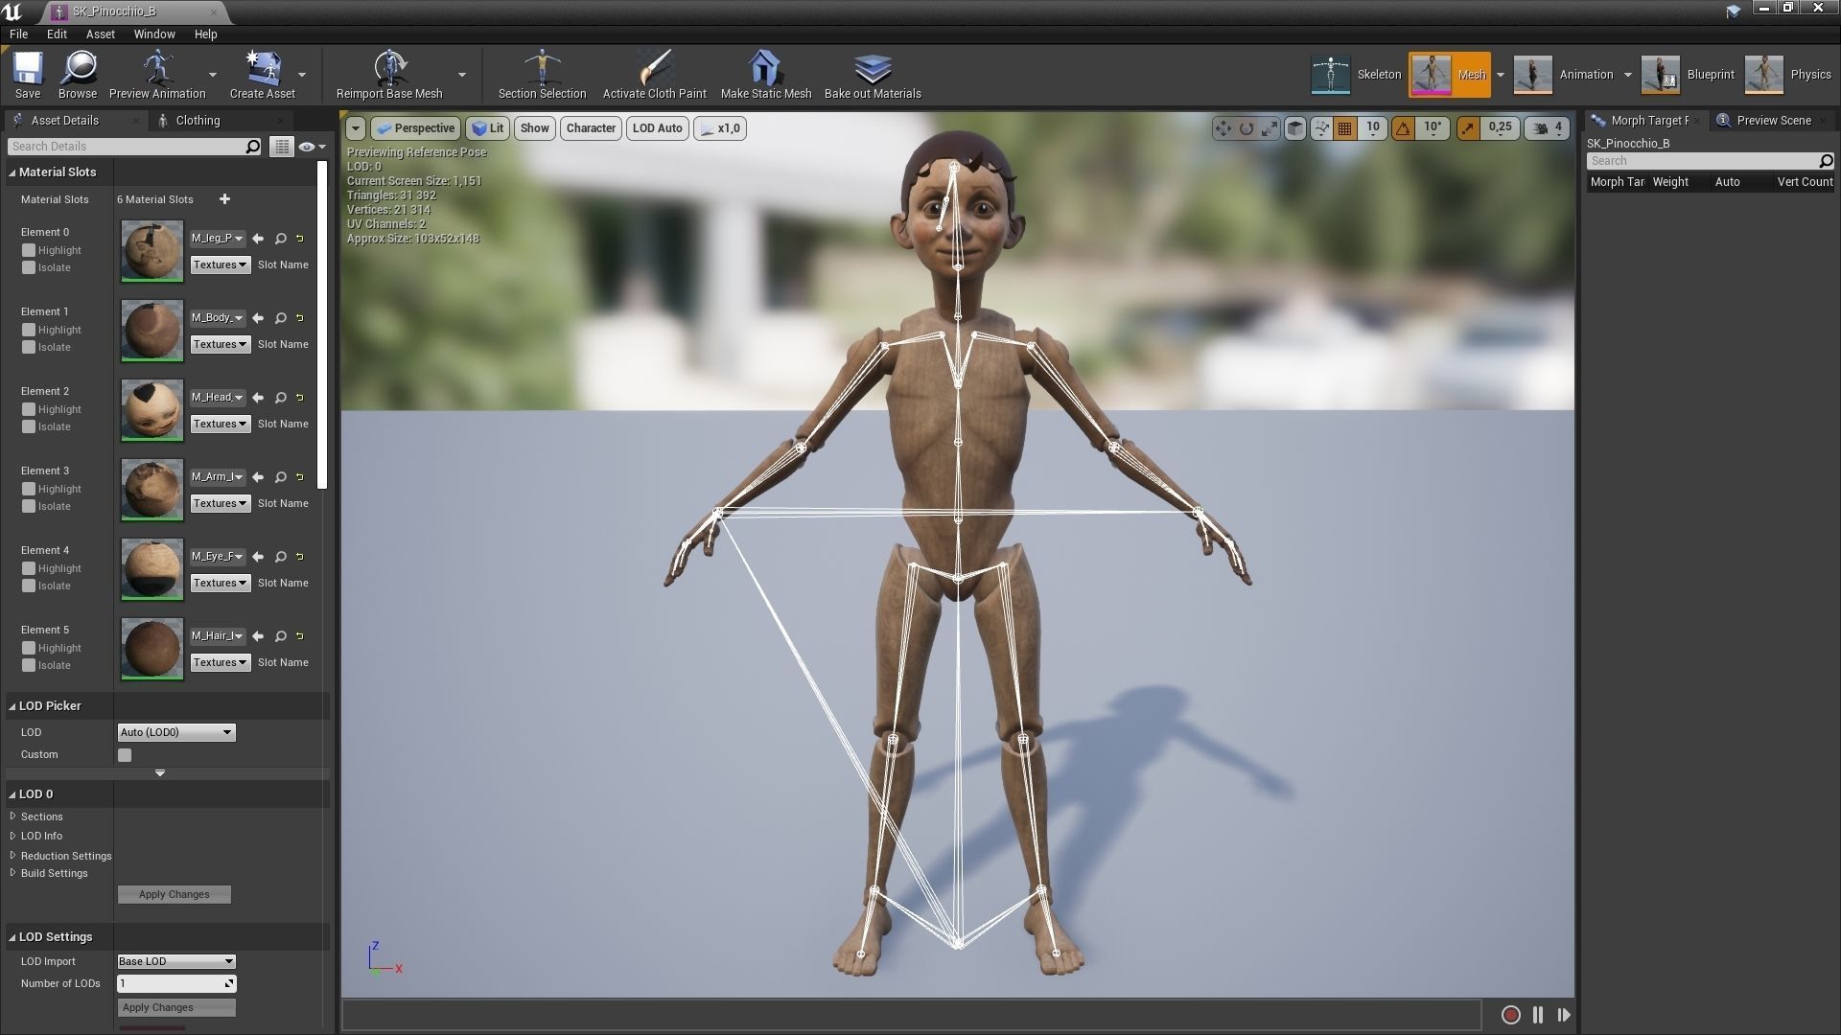Reimport Base Mesh
Image resolution: width=1841 pixels, height=1035 pixels.
pyautogui.click(x=389, y=75)
